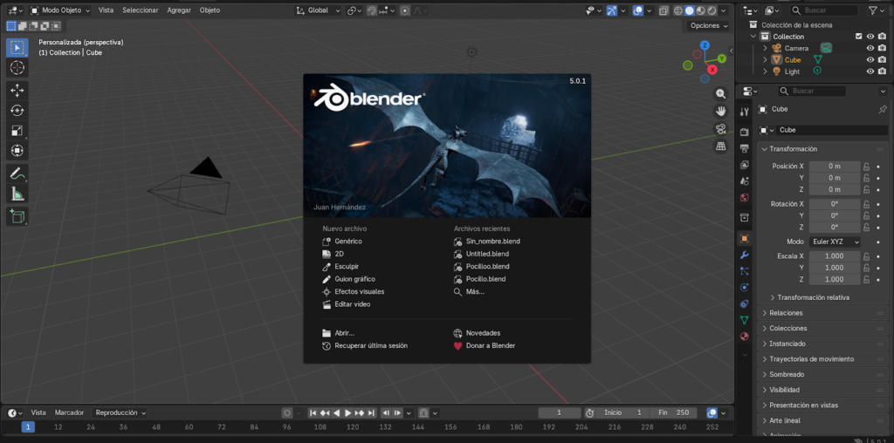Open the Agregar menu
The image size is (894, 443).
point(179,10)
